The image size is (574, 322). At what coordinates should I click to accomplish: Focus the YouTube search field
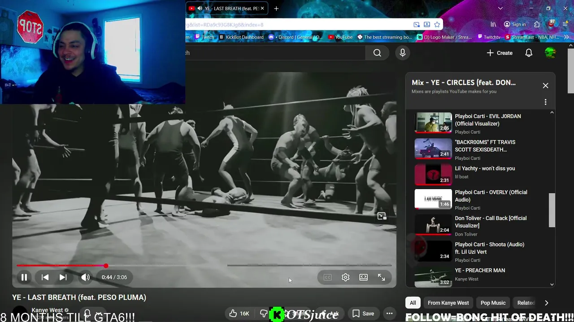(275, 53)
